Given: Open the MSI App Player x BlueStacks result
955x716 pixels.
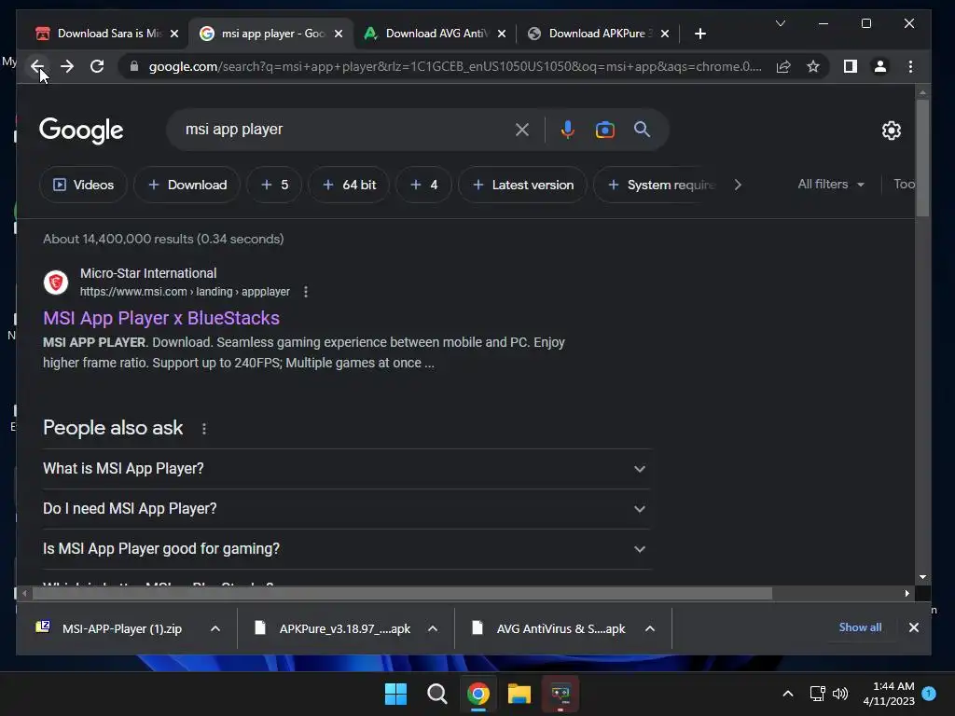Looking at the screenshot, I should pyautogui.click(x=161, y=318).
